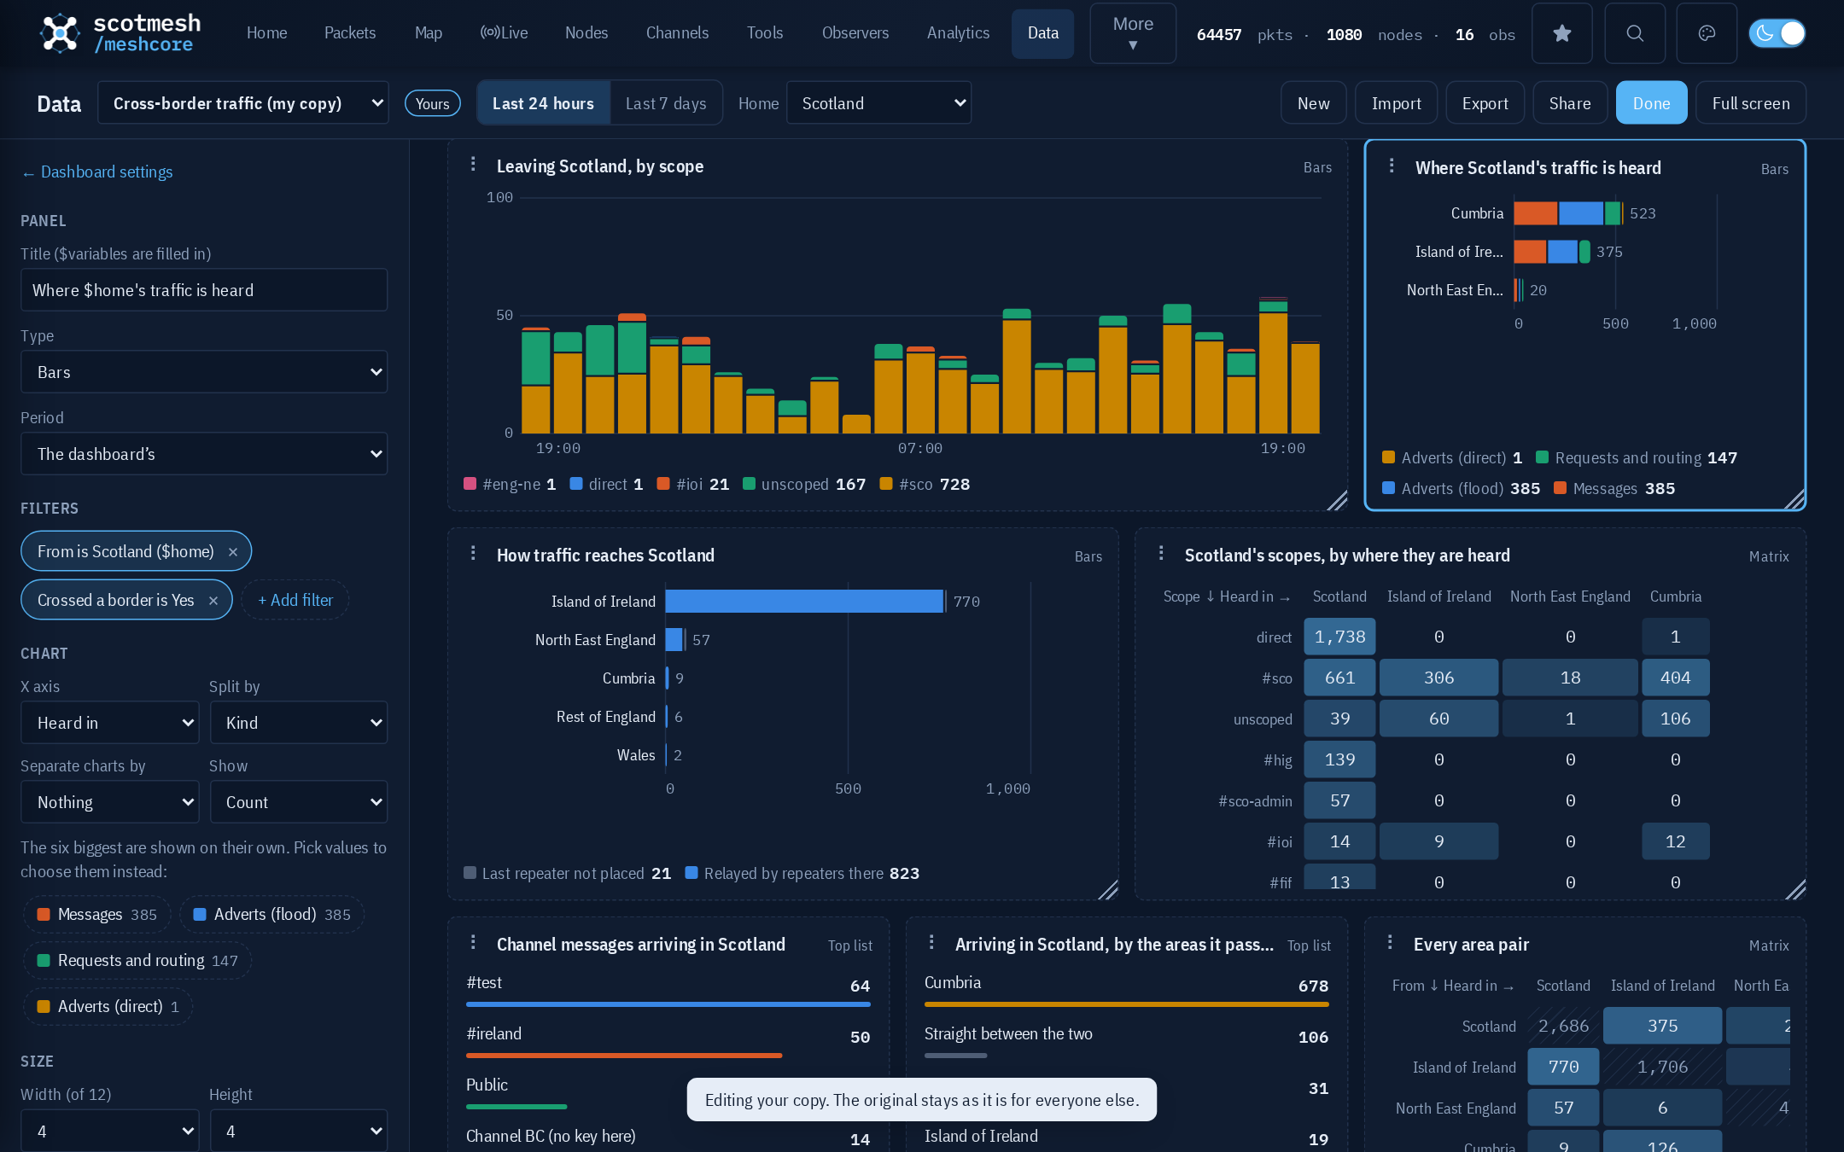Click the scotmesh logo icon

tap(60, 33)
